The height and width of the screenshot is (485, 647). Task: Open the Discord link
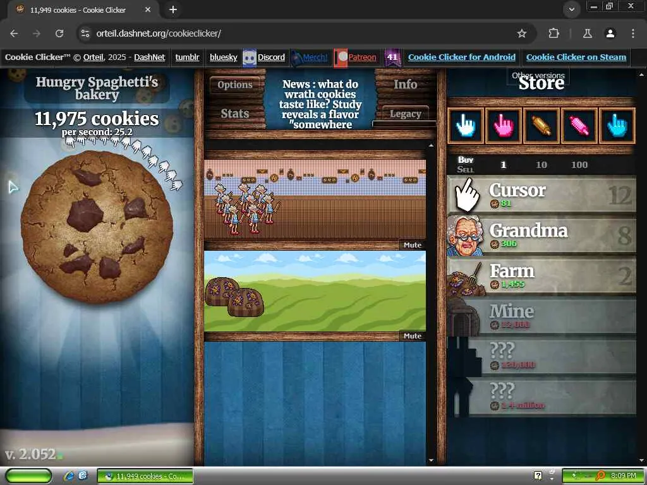pyautogui.click(x=271, y=57)
